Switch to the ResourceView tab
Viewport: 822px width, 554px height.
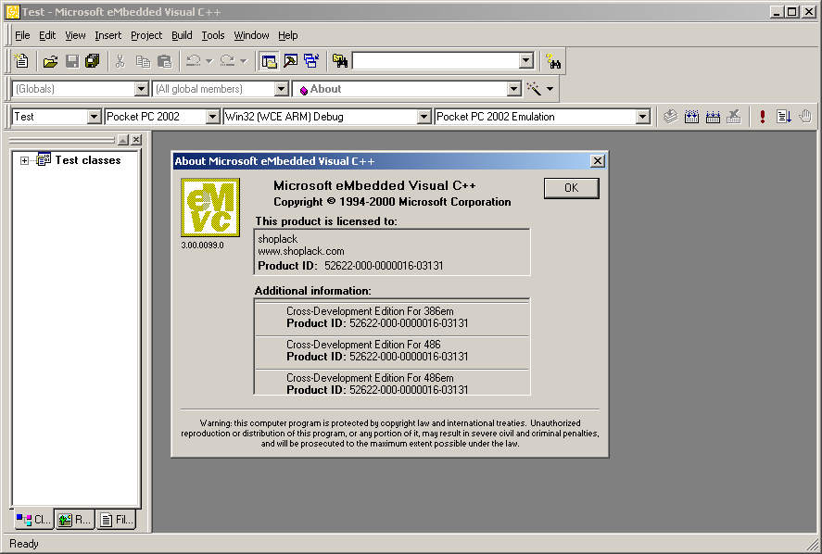click(74, 520)
